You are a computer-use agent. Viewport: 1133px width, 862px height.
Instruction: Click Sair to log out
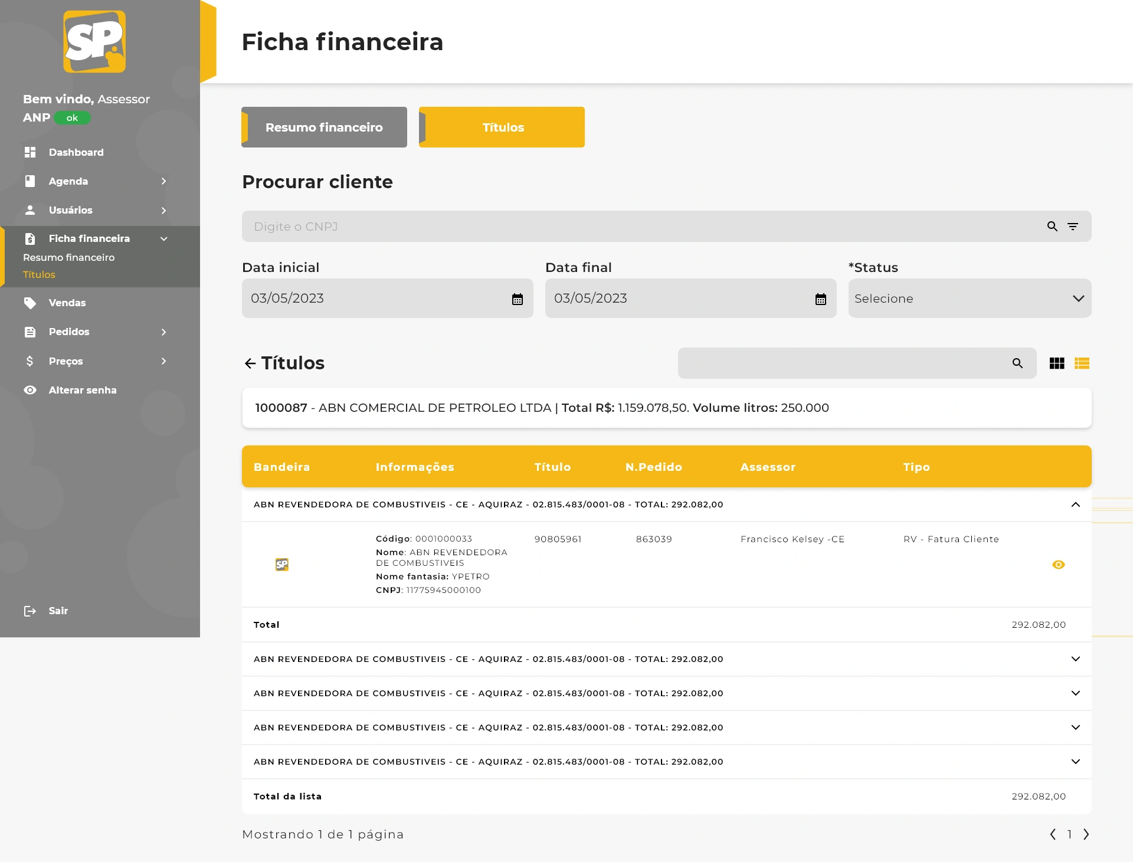pyautogui.click(x=58, y=611)
